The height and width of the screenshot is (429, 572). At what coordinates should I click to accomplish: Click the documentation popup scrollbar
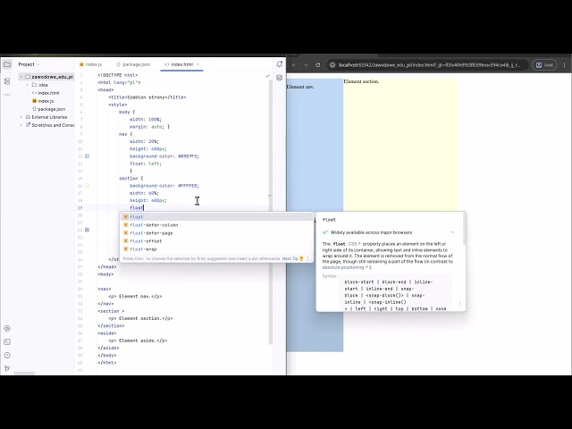464,229
